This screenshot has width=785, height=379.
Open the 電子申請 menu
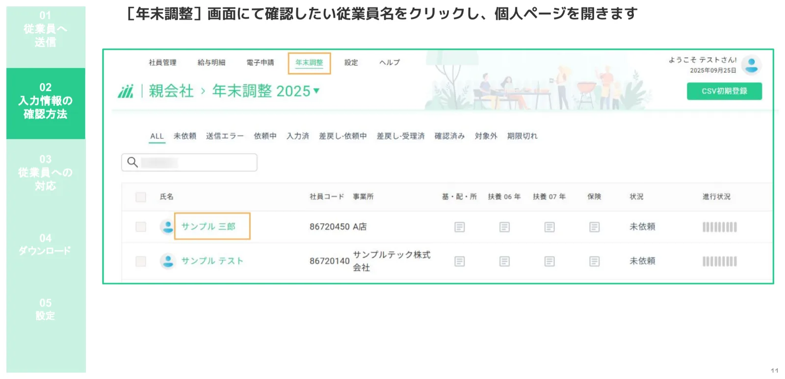pyautogui.click(x=260, y=62)
